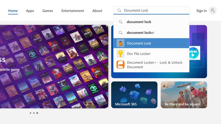The height and width of the screenshot is (124, 221).
Task: Click the DVD player app icon
Action: [194, 53]
